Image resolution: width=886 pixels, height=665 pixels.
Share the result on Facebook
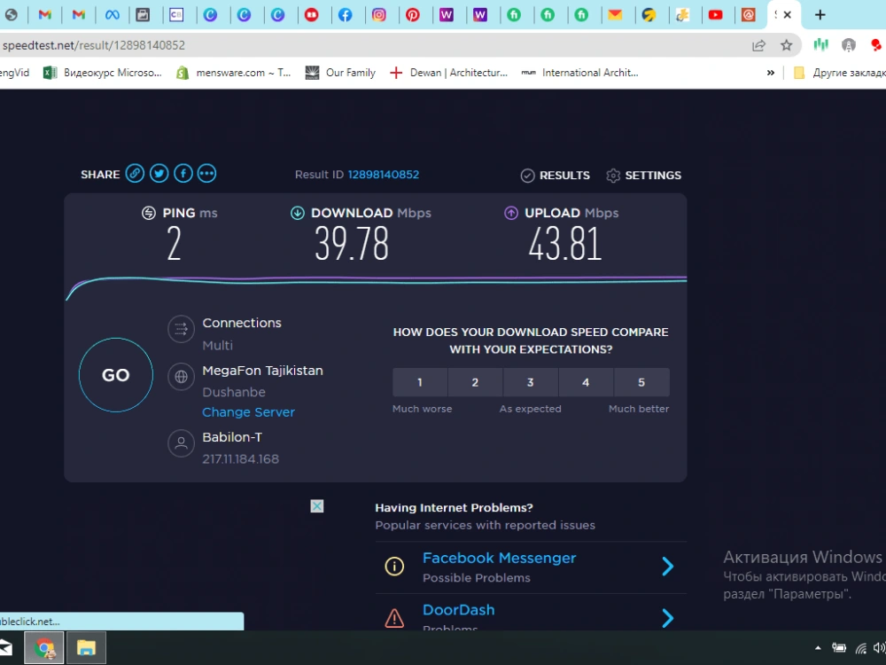(x=183, y=174)
